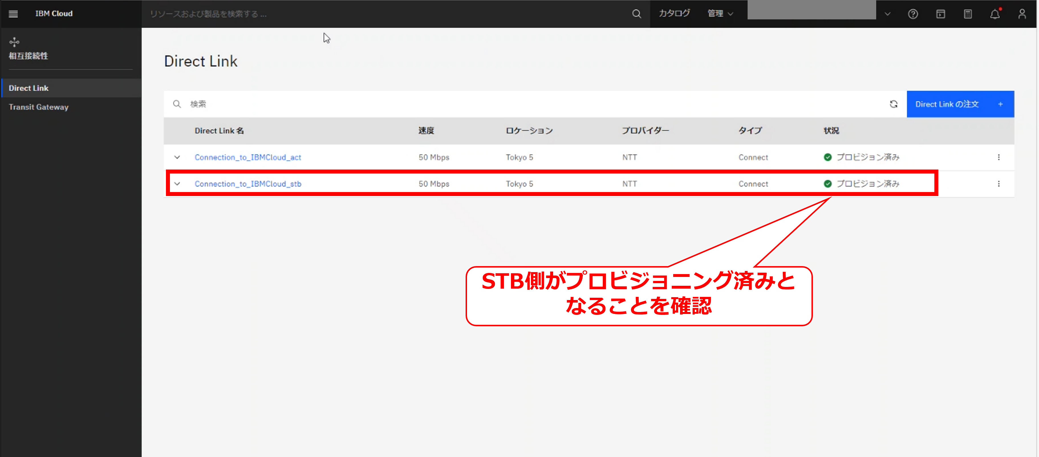The width and height of the screenshot is (1039, 457).
Task: Select Direct Link in the sidebar
Action: pos(29,88)
